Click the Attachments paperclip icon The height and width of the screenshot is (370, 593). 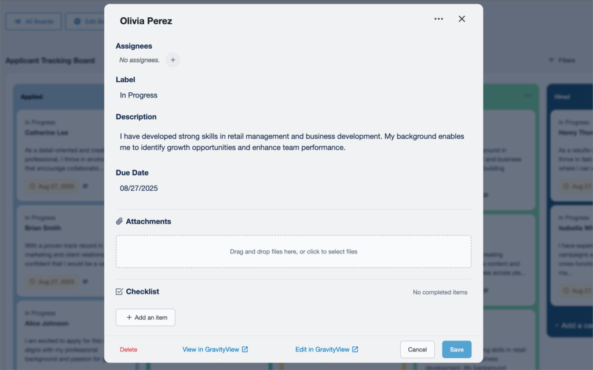120,222
